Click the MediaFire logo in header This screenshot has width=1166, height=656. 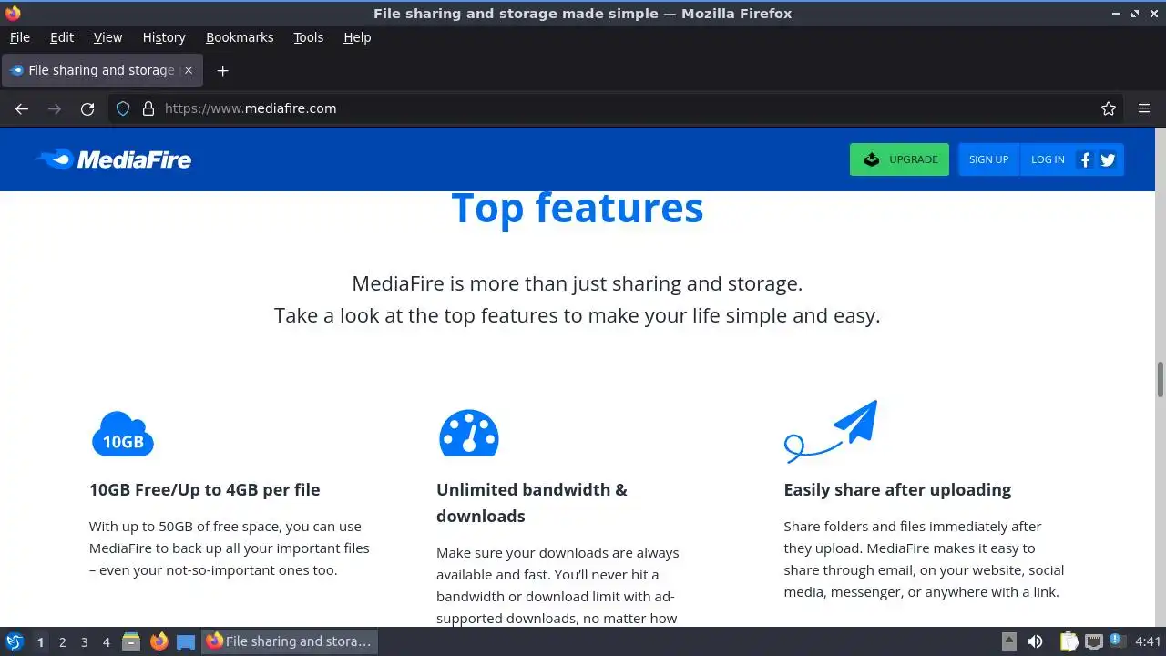[x=113, y=159]
